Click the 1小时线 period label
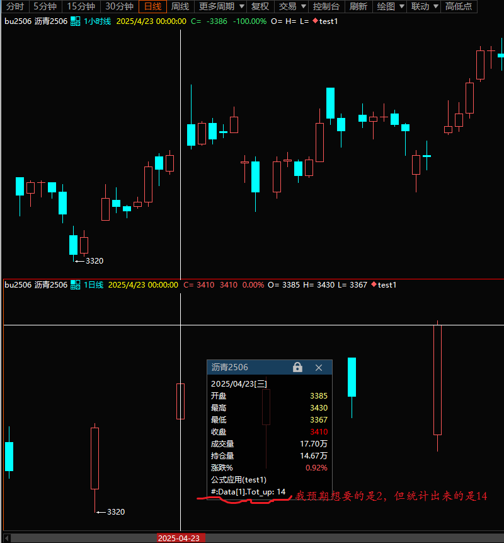 (98, 21)
